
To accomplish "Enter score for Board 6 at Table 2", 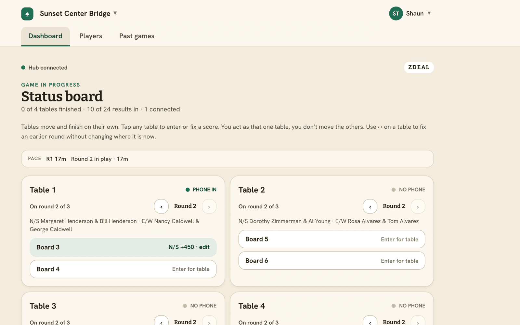I will click(332, 261).
